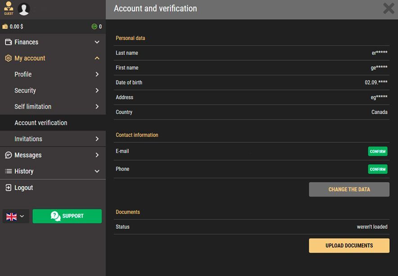Expand the History section chevron
Screen dimensions: 398x276
point(97,171)
